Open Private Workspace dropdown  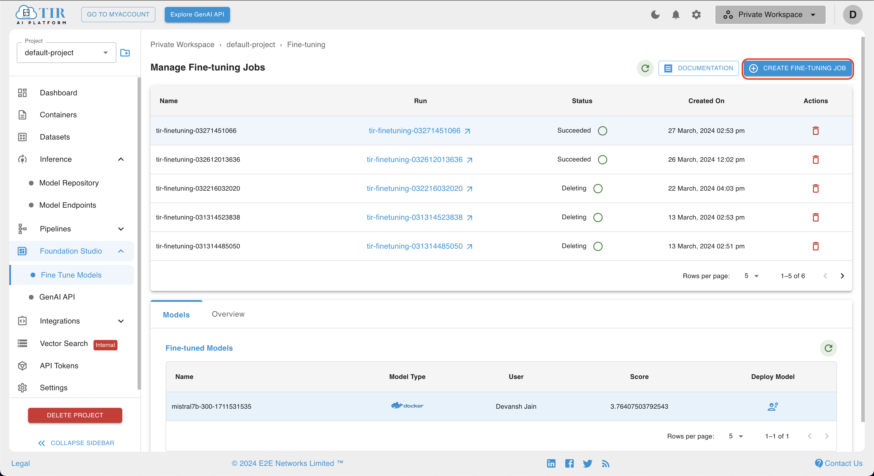[x=770, y=14]
